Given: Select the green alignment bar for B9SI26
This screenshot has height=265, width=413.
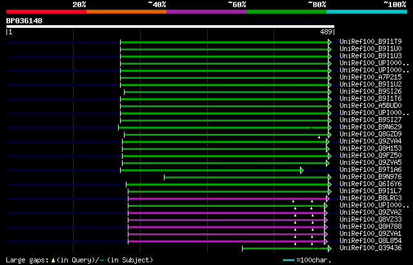Looking at the screenshot, I should pos(226,92).
